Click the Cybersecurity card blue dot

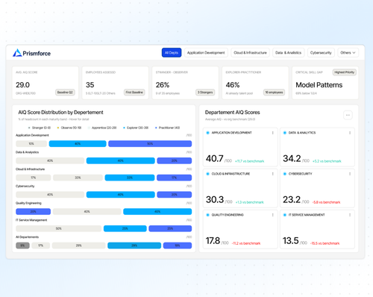[285, 174]
